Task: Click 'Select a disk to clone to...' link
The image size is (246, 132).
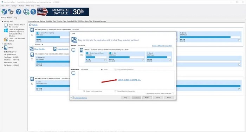Action: [x=129, y=80]
